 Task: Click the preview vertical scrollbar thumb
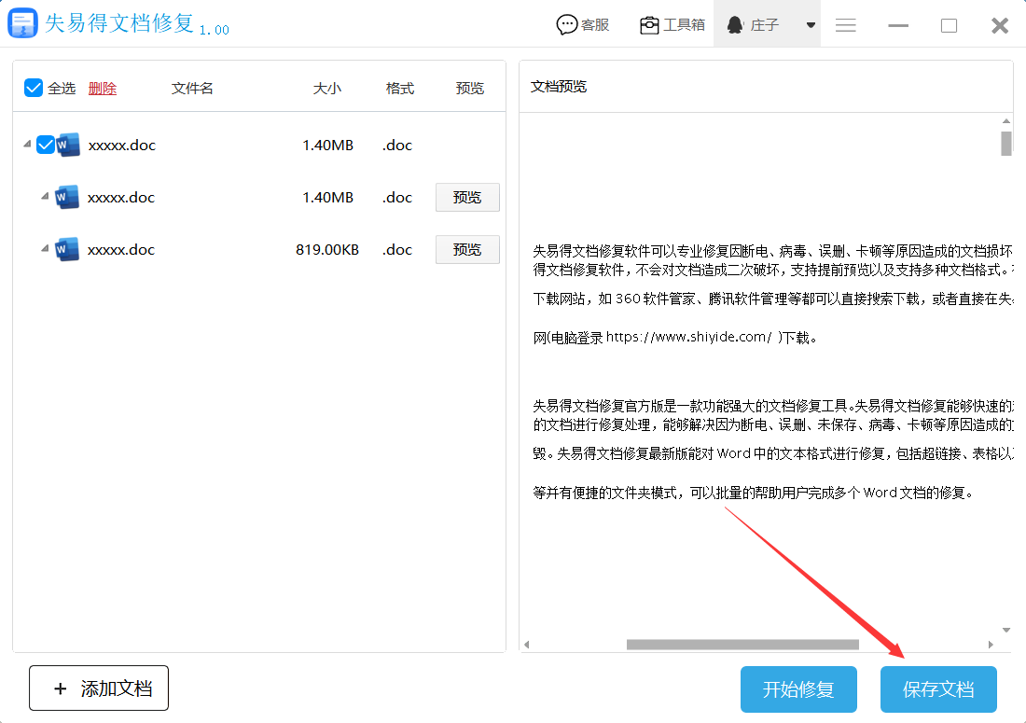[x=1006, y=144]
